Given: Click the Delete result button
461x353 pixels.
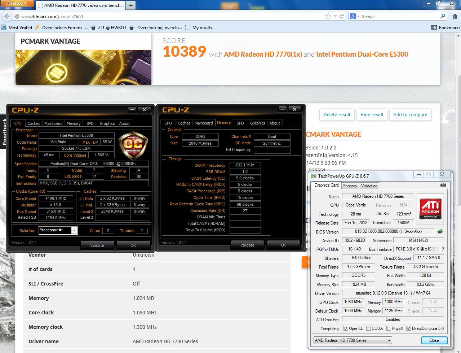Looking at the screenshot, I should pyautogui.click(x=337, y=114).
